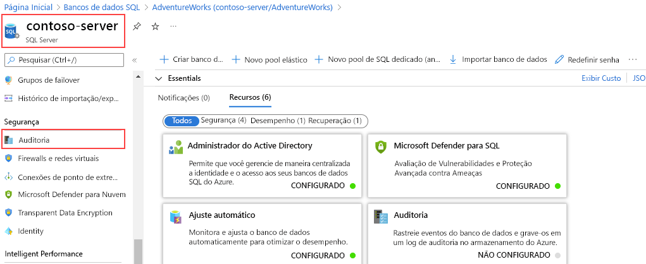Click the Grupos de failover globe icon

click(9, 80)
